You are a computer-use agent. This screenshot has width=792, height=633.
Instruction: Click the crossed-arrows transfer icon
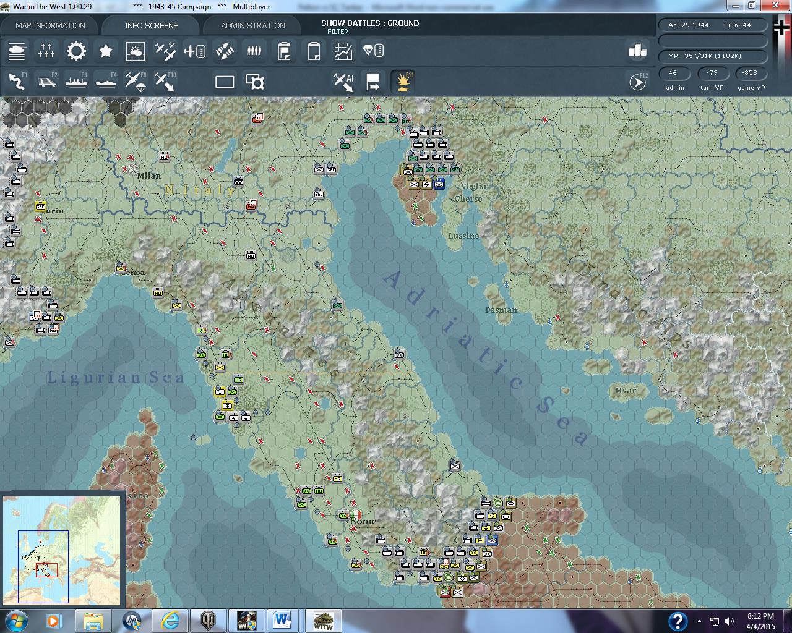pyautogui.click(x=225, y=51)
